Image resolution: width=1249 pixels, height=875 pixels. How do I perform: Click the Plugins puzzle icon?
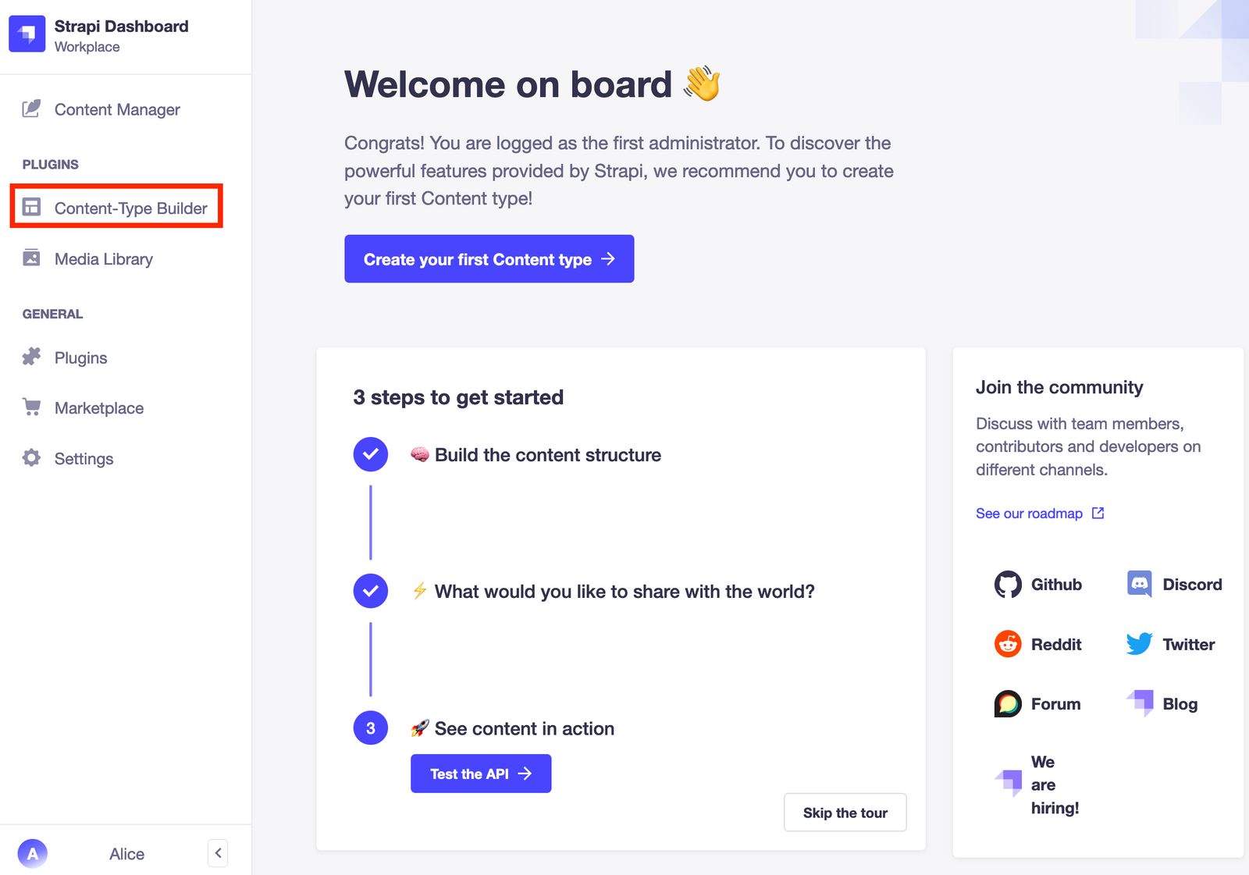click(30, 357)
